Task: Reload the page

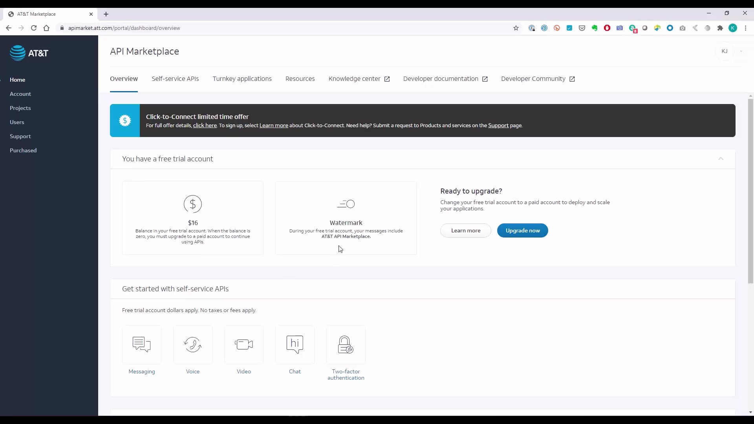Action: pos(34,28)
